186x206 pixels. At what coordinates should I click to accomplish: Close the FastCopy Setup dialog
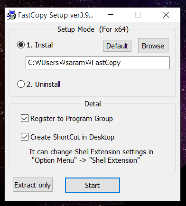click(x=166, y=15)
